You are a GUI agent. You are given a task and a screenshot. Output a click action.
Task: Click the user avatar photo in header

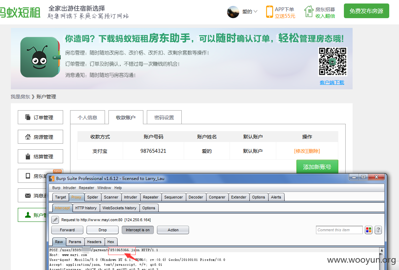coord(233,12)
